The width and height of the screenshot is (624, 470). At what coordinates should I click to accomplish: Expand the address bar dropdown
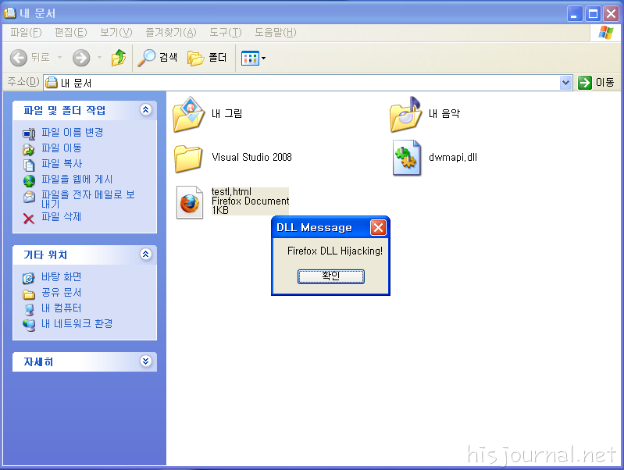pos(565,83)
